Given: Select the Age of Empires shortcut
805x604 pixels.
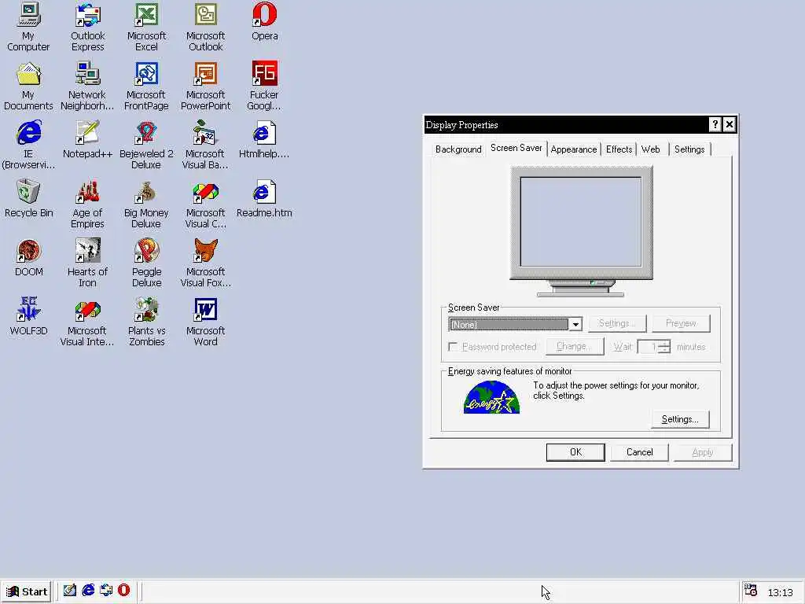Looking at the screenshot, I should [87, 204].
